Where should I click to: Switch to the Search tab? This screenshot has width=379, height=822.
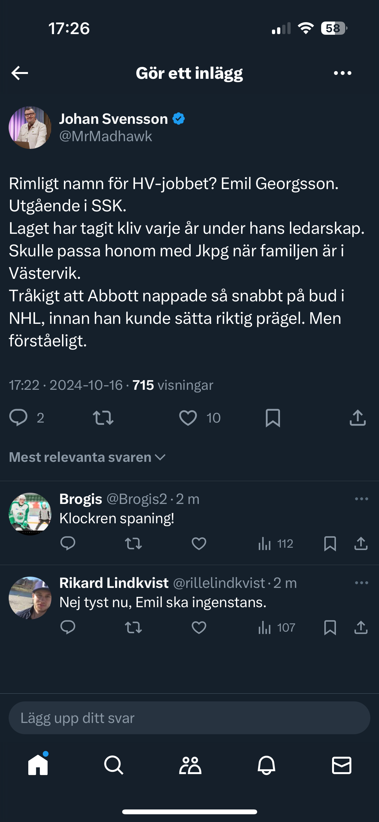[114, 765]
